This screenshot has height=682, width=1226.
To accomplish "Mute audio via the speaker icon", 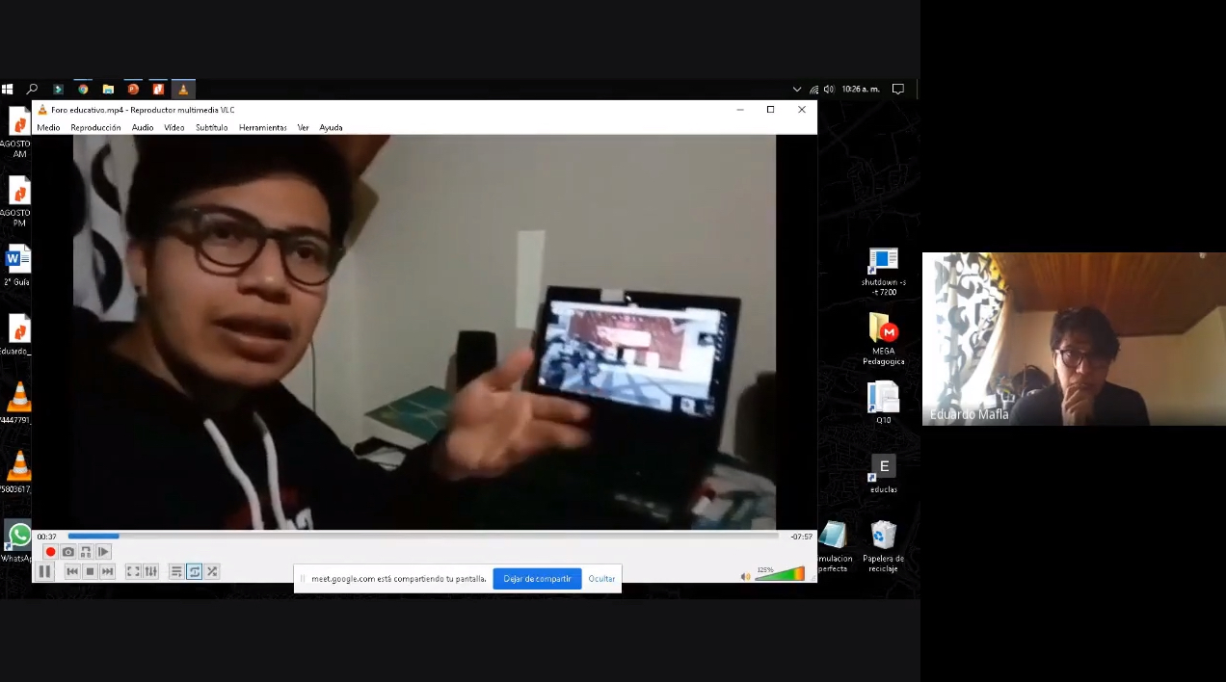I will 745,576.
